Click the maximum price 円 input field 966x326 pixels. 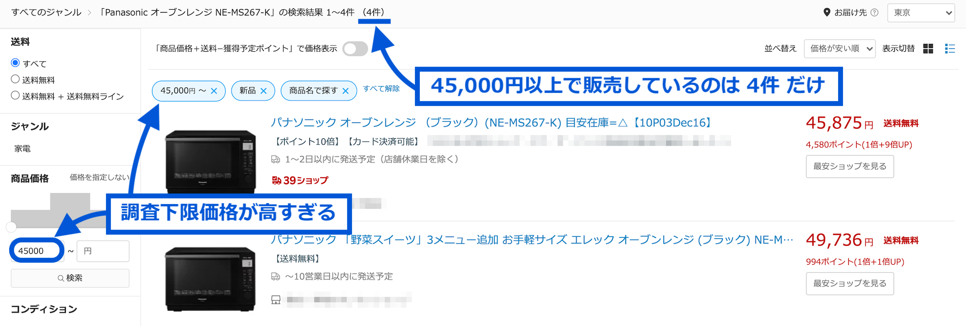(103, 251)
